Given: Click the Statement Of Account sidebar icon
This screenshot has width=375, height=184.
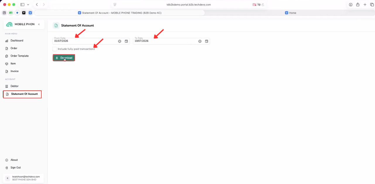Looking at the screenshot, I should pos(7,94).
